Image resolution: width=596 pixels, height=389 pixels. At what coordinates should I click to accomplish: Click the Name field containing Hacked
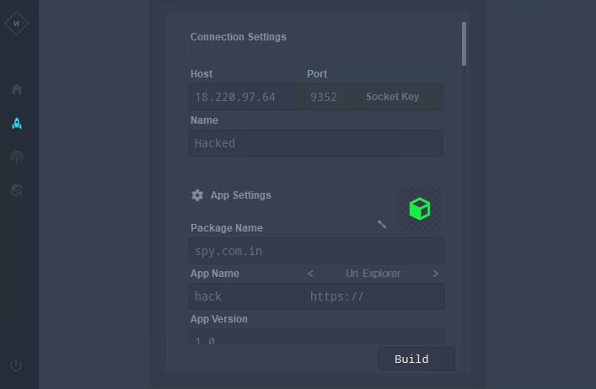pos(316,143)
